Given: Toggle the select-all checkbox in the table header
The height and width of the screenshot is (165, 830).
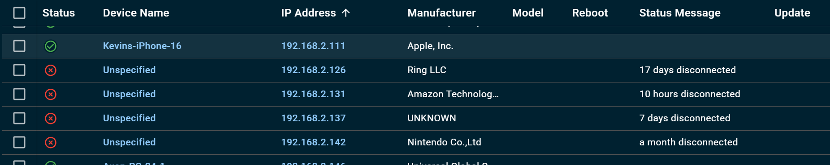Looking at the screenshot, I should click(x=19, y=13).
